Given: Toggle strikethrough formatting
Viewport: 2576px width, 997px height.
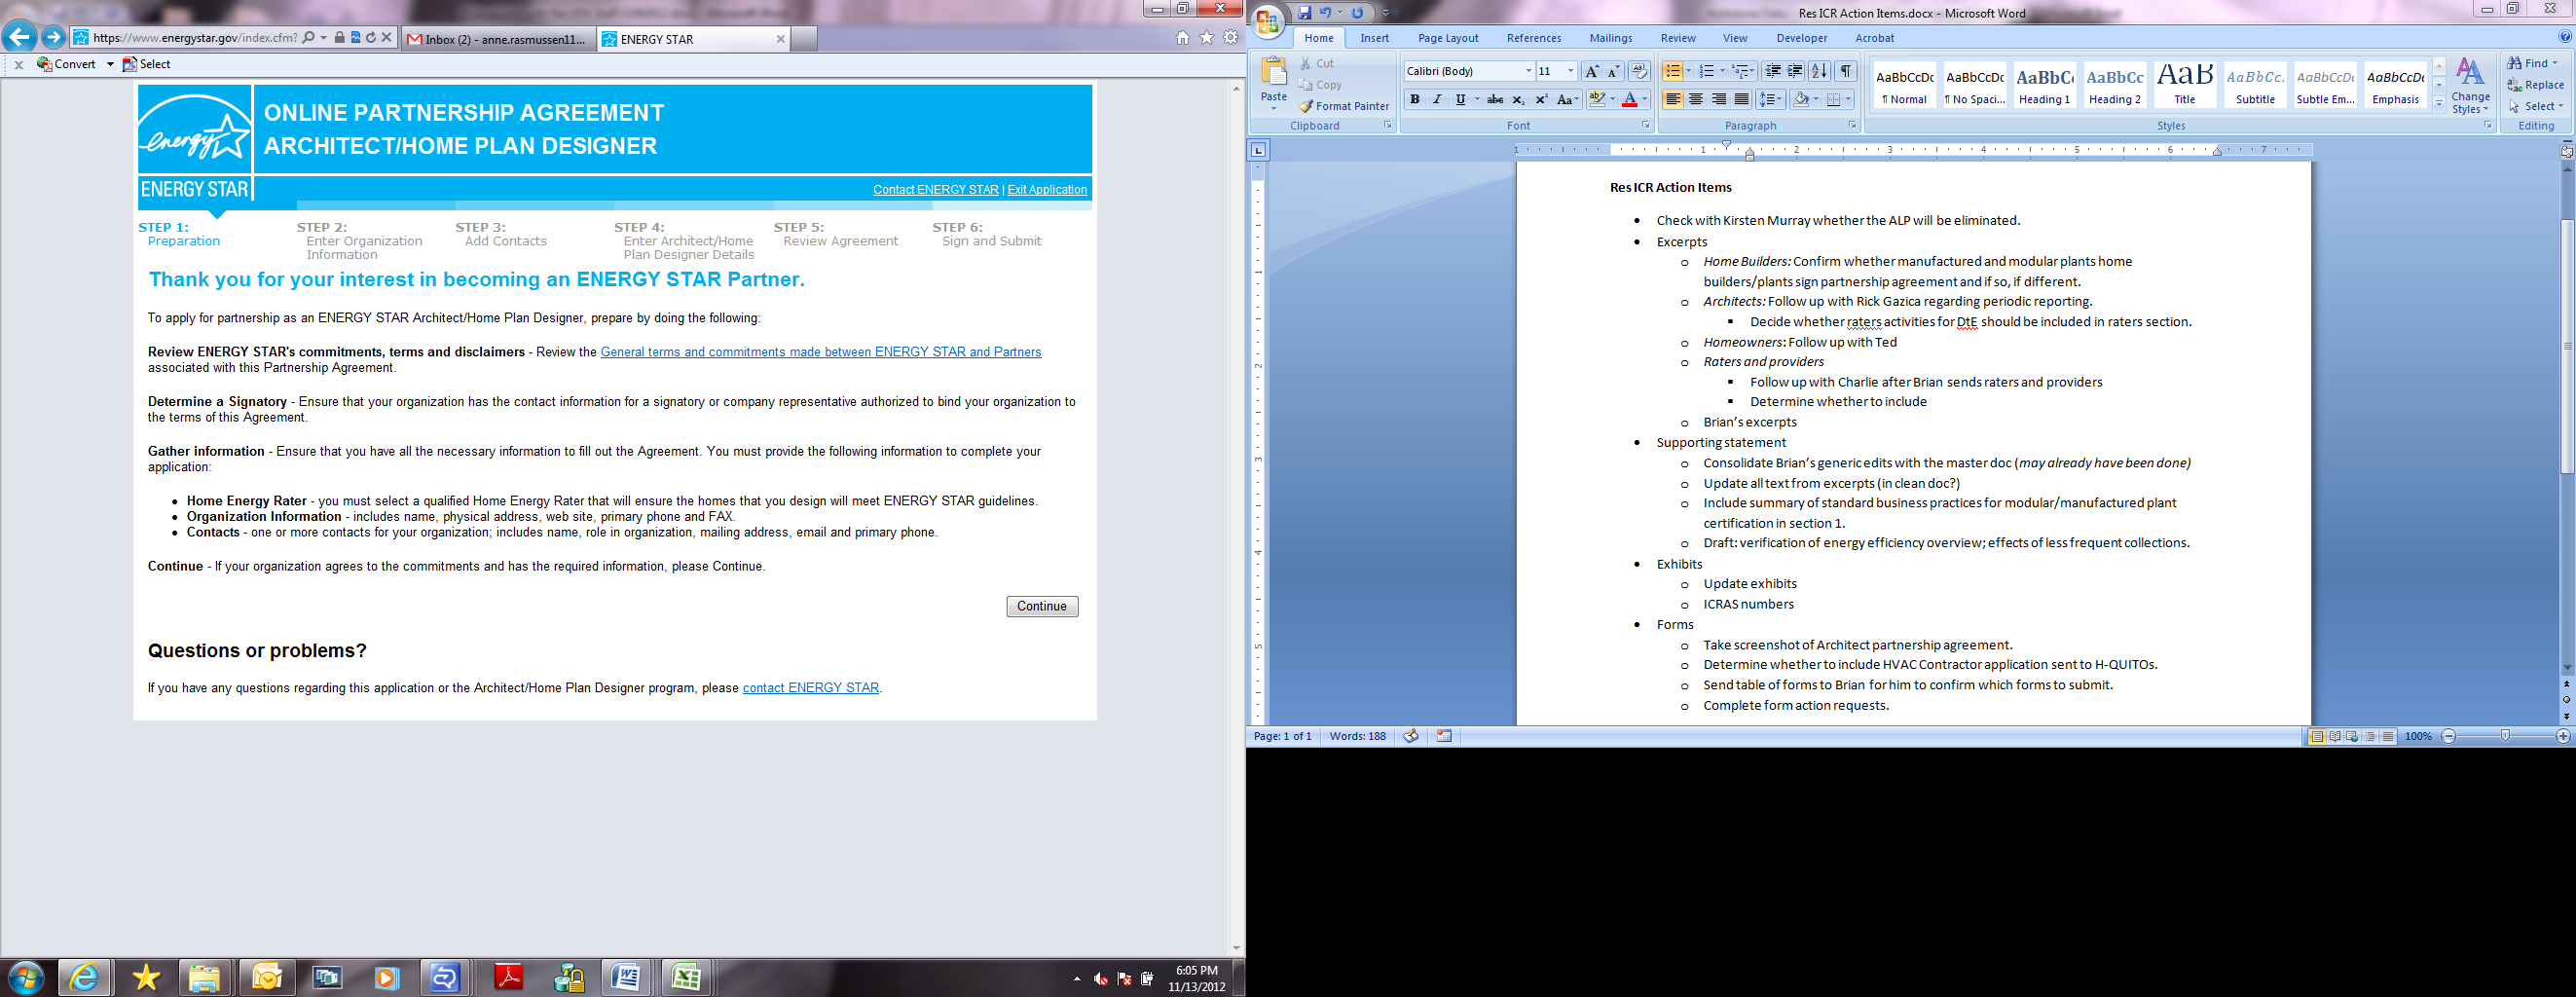Looking at the screenshot, I should (x=1495, y=100).
